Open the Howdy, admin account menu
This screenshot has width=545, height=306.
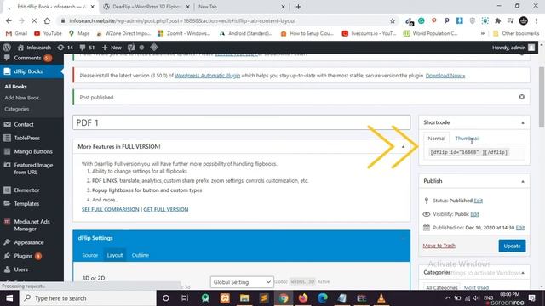pyautogui.click(x=513, y=48)
